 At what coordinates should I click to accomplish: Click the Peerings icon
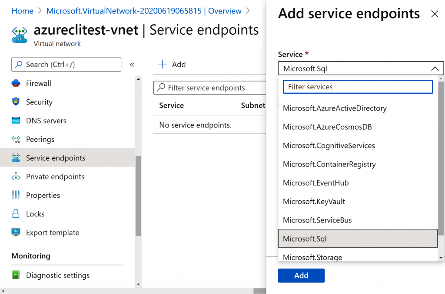point(16,139)
